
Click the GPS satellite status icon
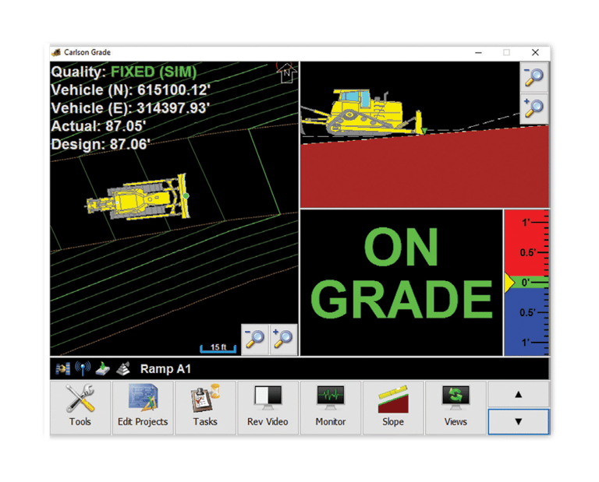(x=62, y=369)
